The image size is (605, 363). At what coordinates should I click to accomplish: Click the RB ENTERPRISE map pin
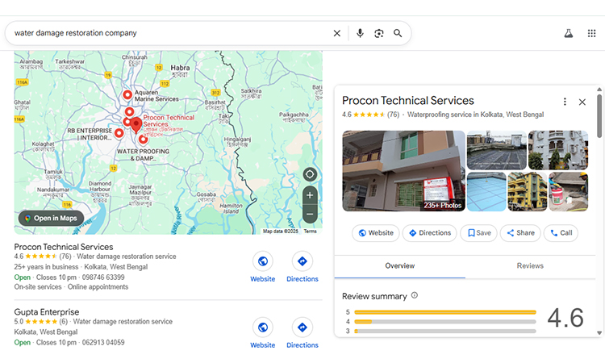click(x=119, y=133)
